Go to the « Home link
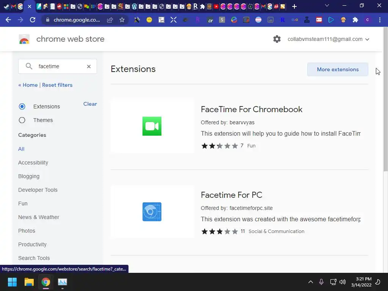The height and width of the screenshot is (291, 388). (x=28, y=85)
